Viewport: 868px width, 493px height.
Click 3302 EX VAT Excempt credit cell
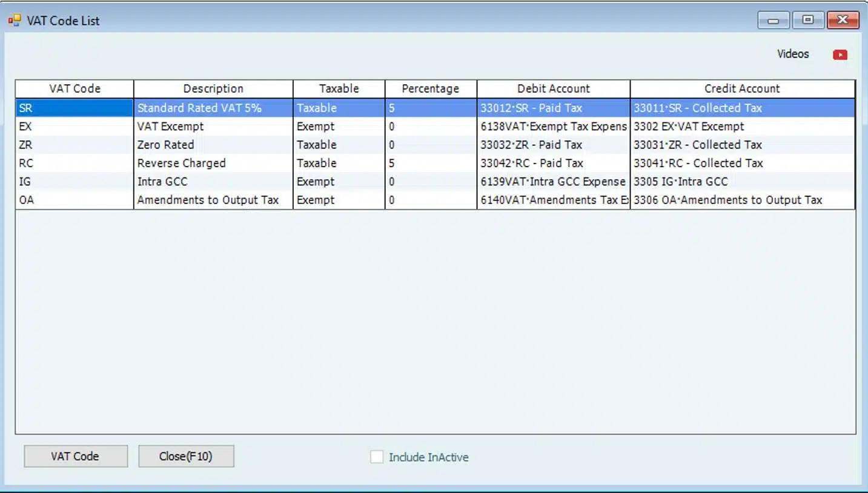coord(743,127)
